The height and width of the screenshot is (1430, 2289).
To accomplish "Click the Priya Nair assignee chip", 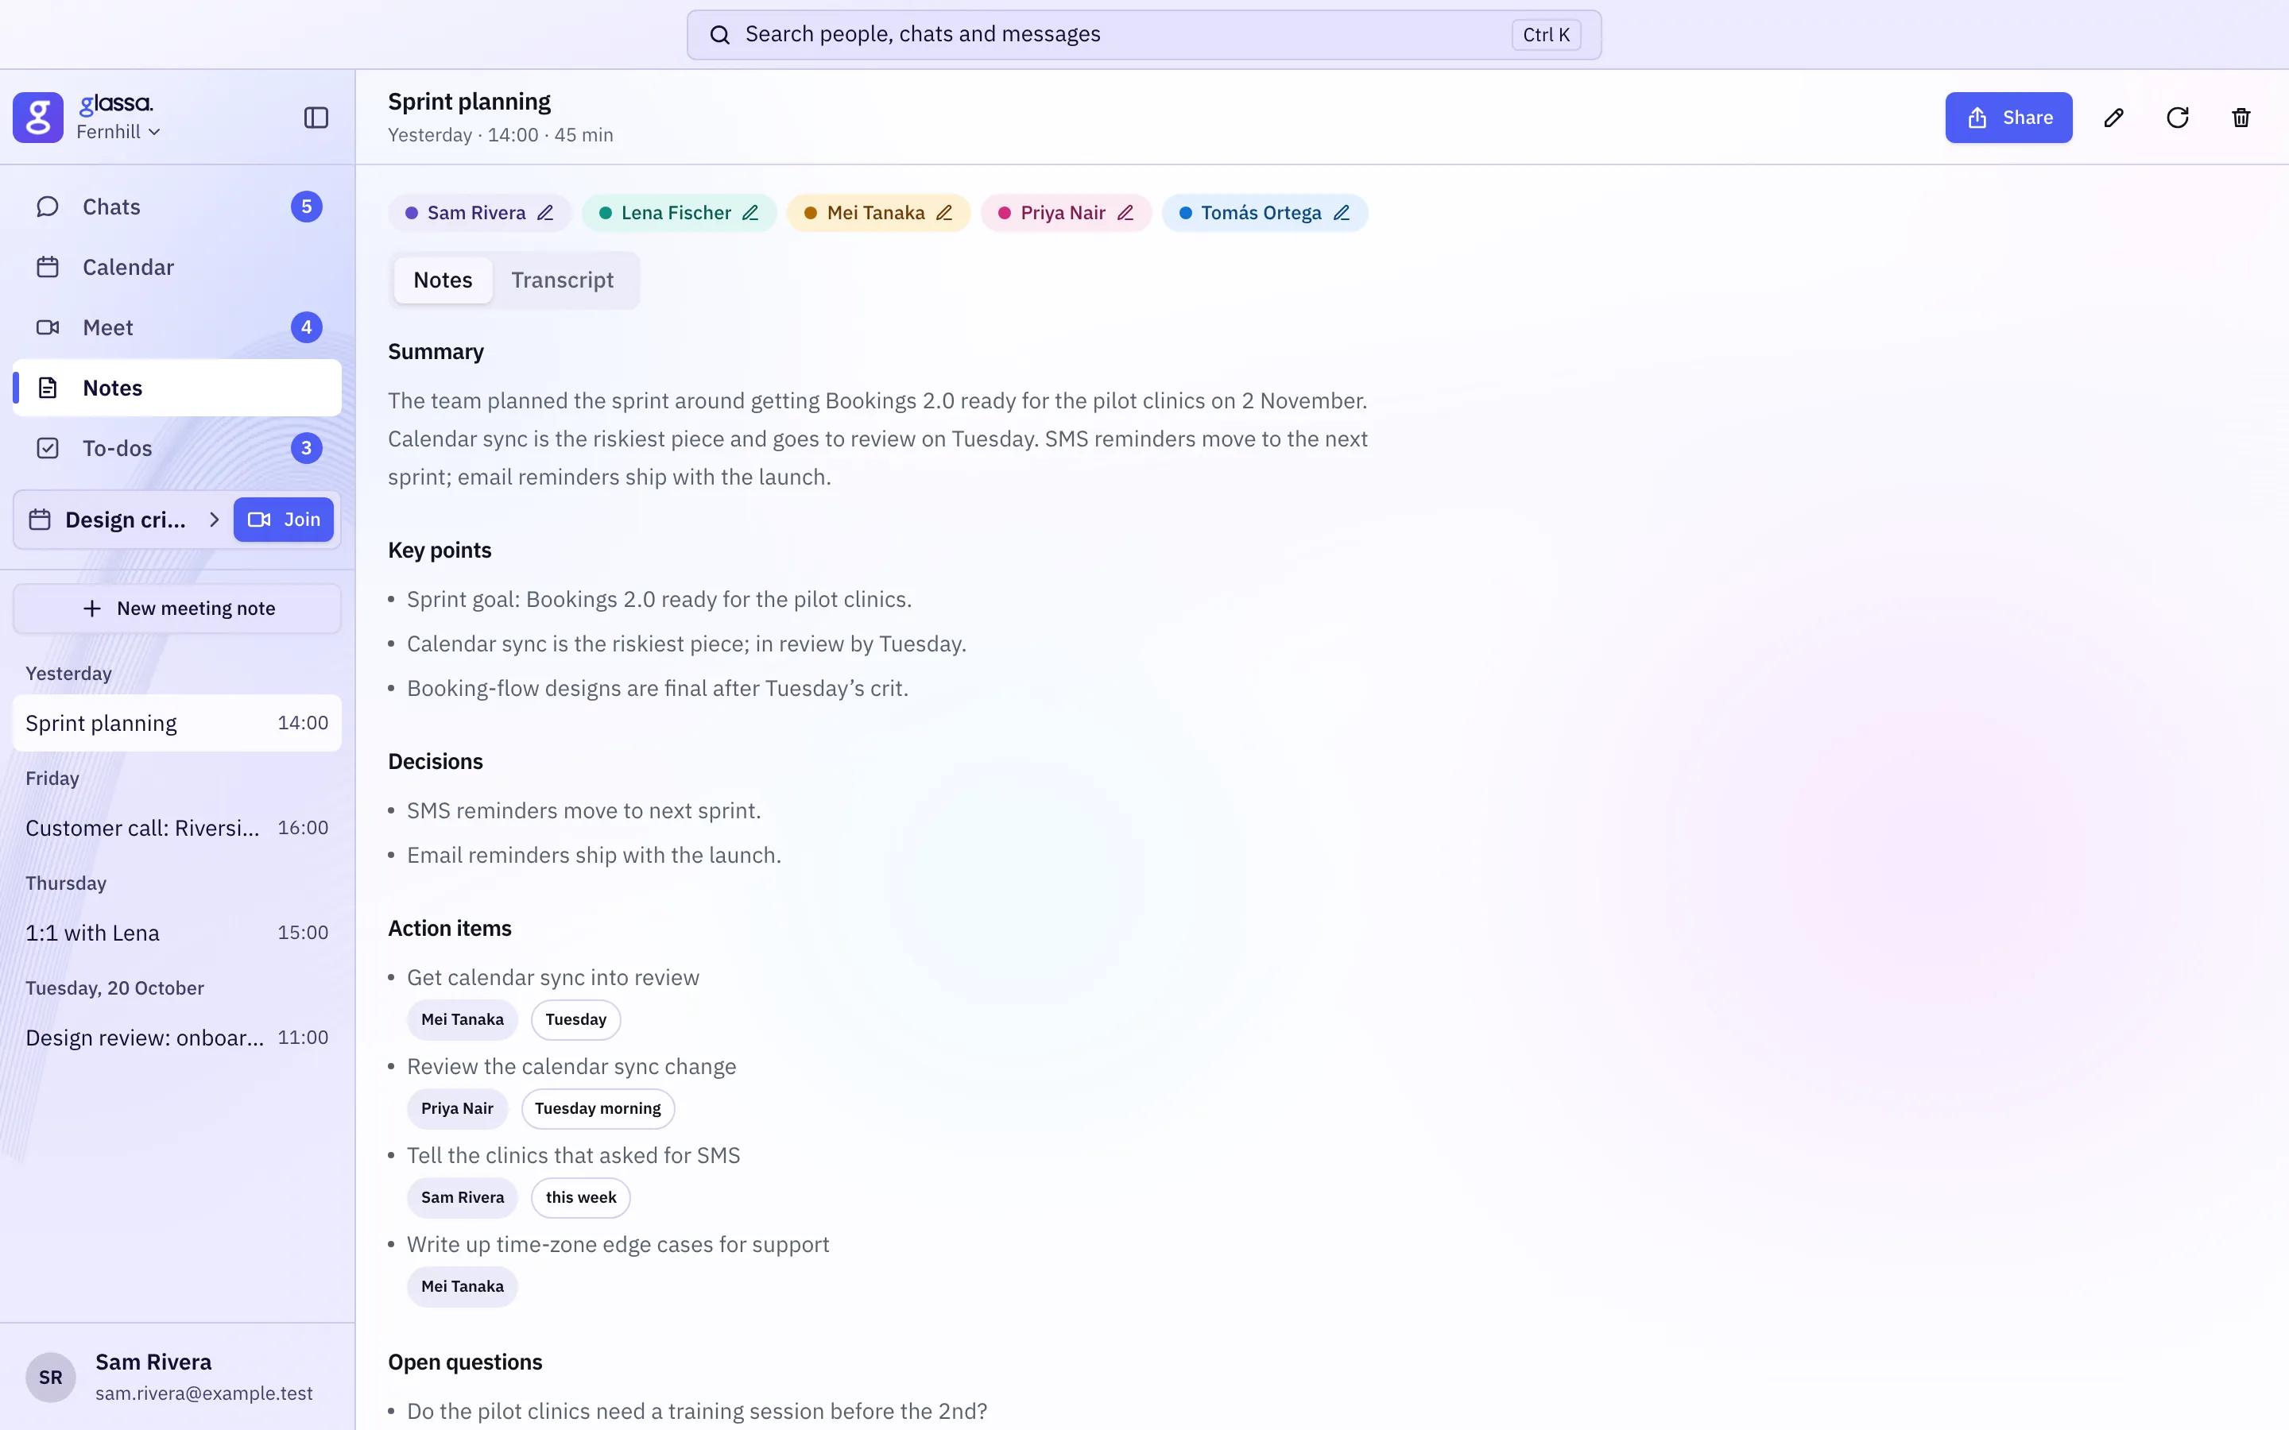I will pos(457,1108).
